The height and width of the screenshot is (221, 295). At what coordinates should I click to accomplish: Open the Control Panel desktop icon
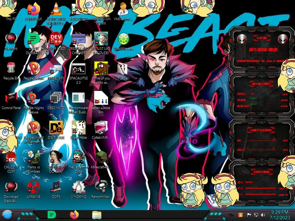pyautogui.click(x=11, y=101)
